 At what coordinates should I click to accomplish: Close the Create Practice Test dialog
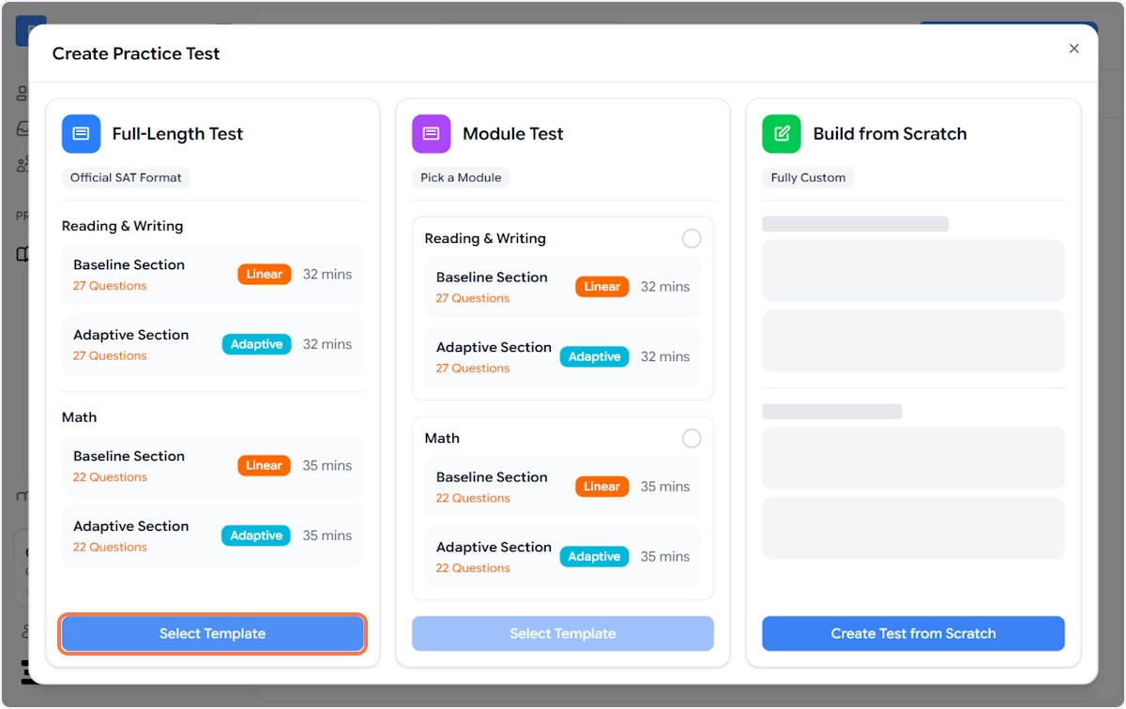coord(1074,49)
